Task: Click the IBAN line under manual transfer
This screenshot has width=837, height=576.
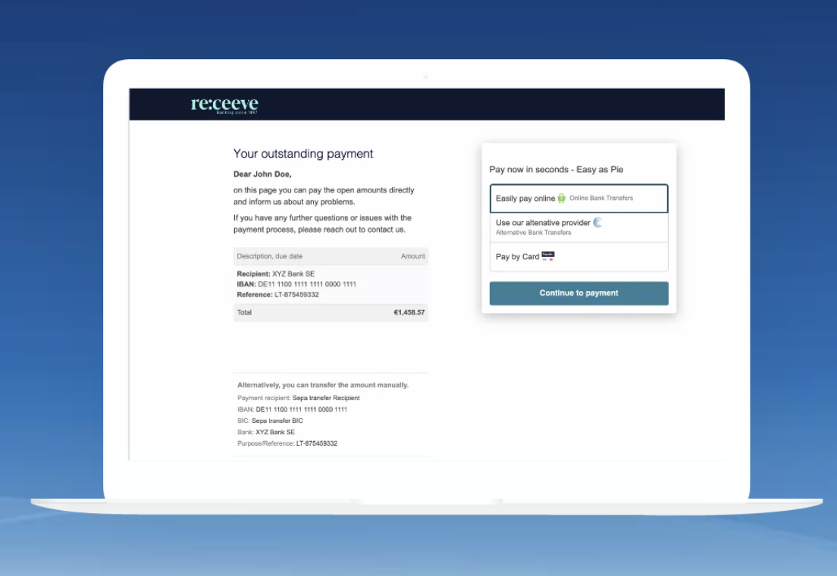Action: pos(292,409)
